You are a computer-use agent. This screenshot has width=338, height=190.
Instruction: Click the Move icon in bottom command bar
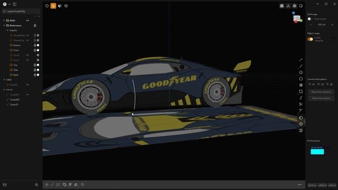pyautogui.click(x=47, y=184)
